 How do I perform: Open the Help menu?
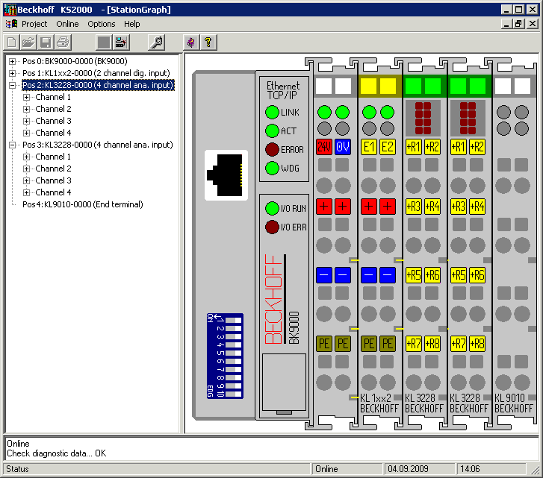coord(132,24)
